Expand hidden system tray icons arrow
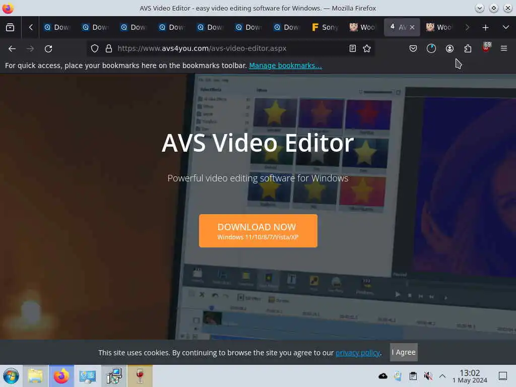This screenshot has height=387, width=516. (442, 376)
